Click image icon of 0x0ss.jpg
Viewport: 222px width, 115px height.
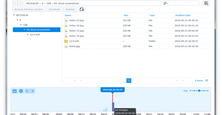[x=66, y=46]
